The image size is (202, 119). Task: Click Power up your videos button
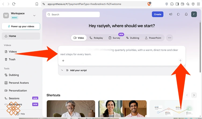pyautogui.click(x=21, y=26)
